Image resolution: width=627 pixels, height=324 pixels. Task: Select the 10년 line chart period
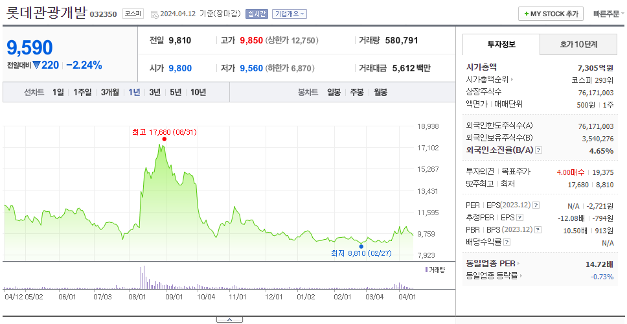198,93
